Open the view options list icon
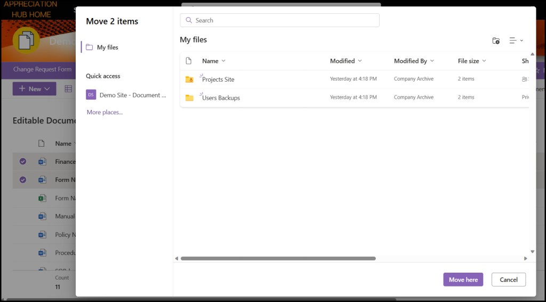The height and width of the screenshot is (302, 546). coord(516,41)
